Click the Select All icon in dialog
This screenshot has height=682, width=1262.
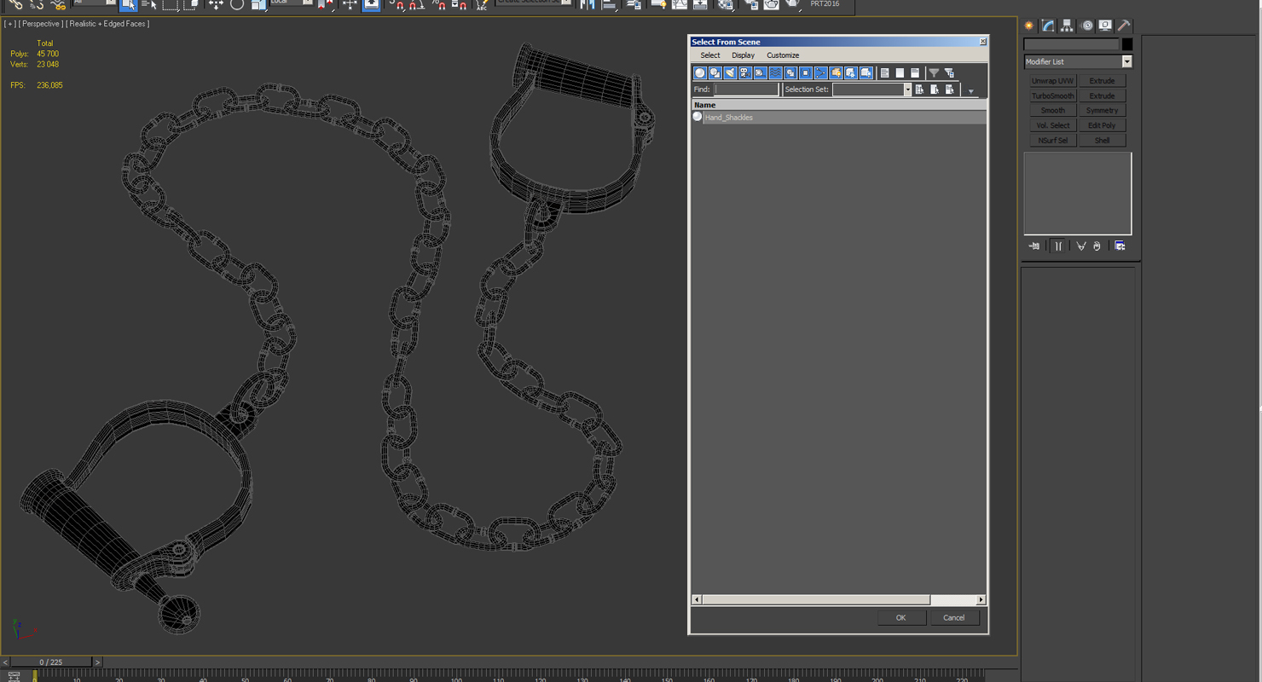[885, 73]
